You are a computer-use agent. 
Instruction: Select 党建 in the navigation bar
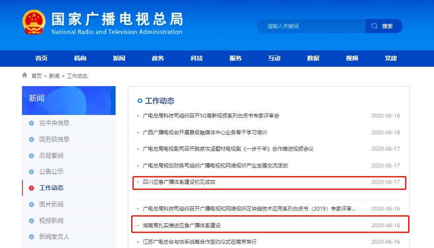coord(391,58)
